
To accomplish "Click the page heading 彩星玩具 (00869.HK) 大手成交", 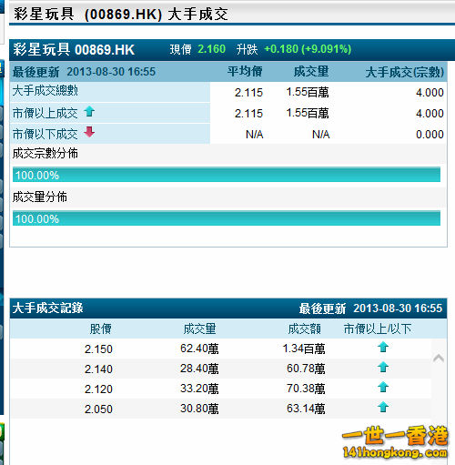I will pos(121,15).
